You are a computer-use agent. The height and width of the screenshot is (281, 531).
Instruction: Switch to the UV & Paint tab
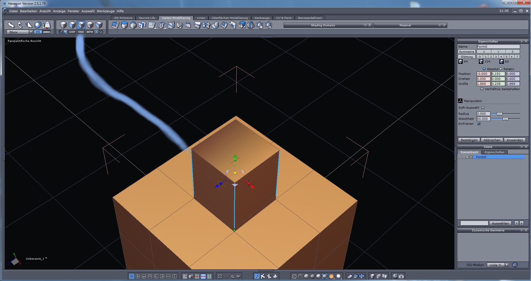pyautogui.click(x=284, y=18)
